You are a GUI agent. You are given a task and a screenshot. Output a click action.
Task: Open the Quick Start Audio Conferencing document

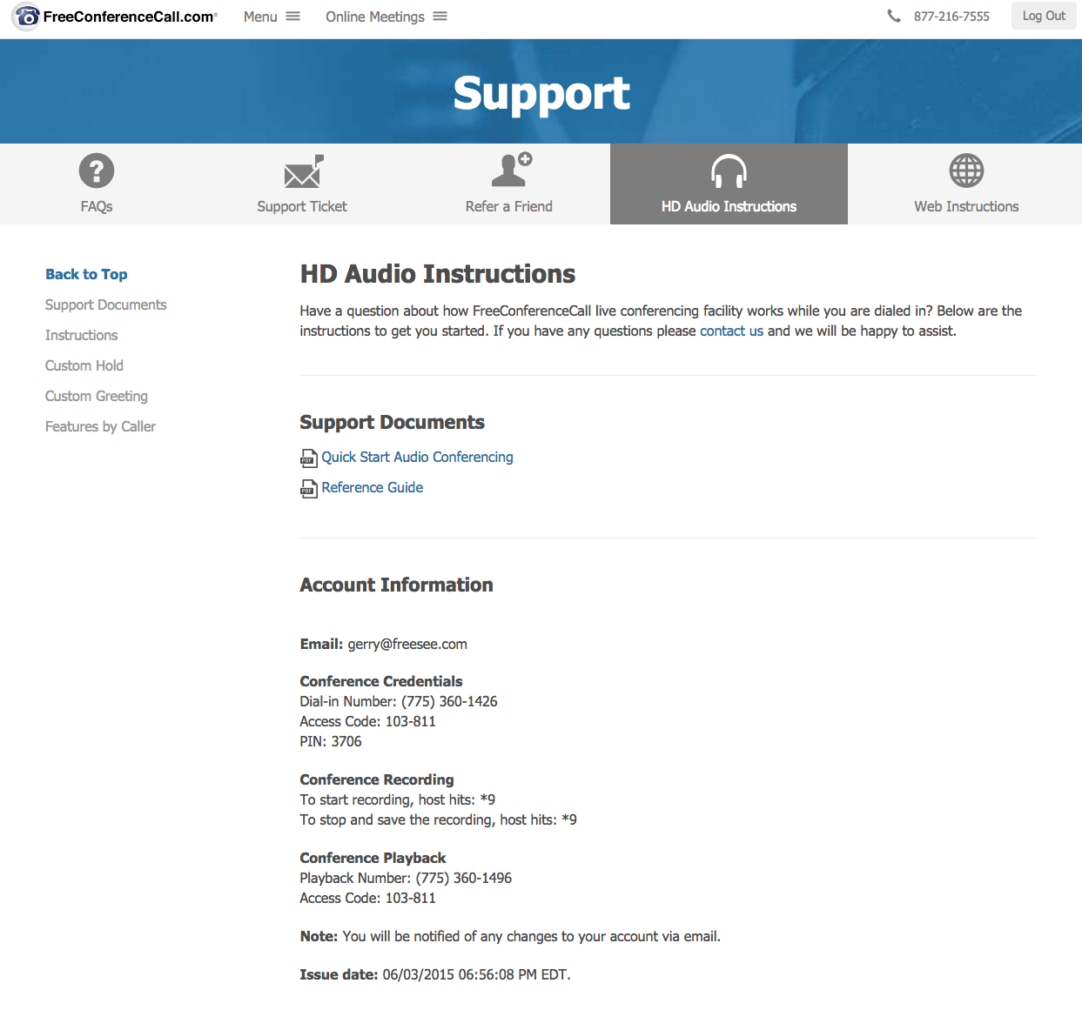click(418, 457)
